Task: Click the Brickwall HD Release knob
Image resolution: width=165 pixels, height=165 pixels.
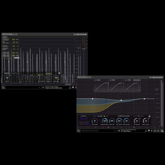Action: coord(42,78)
